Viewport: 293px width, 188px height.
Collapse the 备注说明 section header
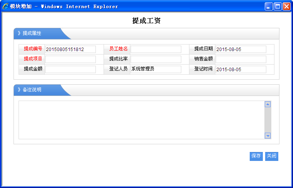pyautogui.click(x=32, y=90)
